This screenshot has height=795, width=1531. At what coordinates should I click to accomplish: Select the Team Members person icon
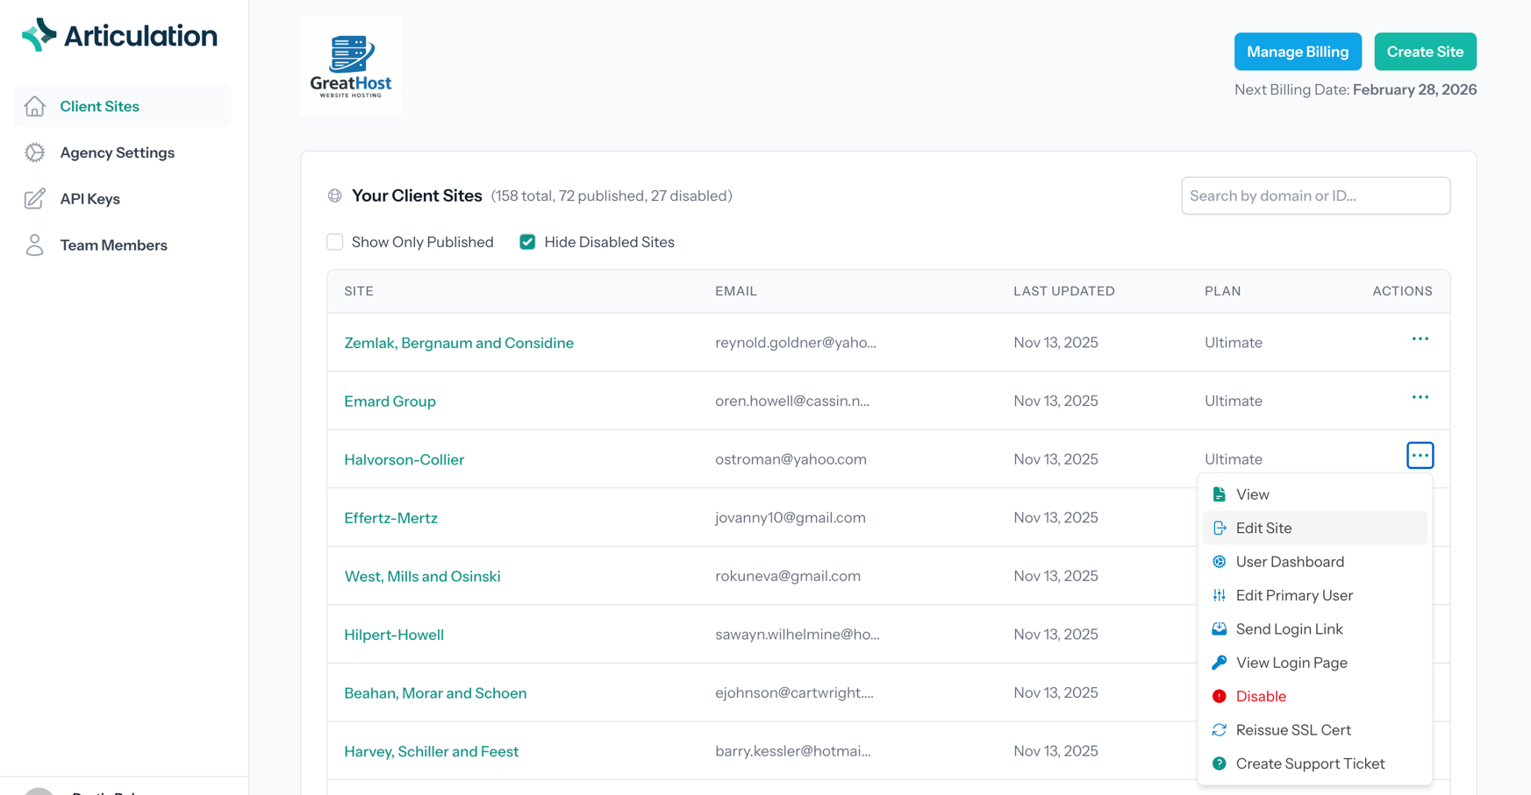point(35,245)
